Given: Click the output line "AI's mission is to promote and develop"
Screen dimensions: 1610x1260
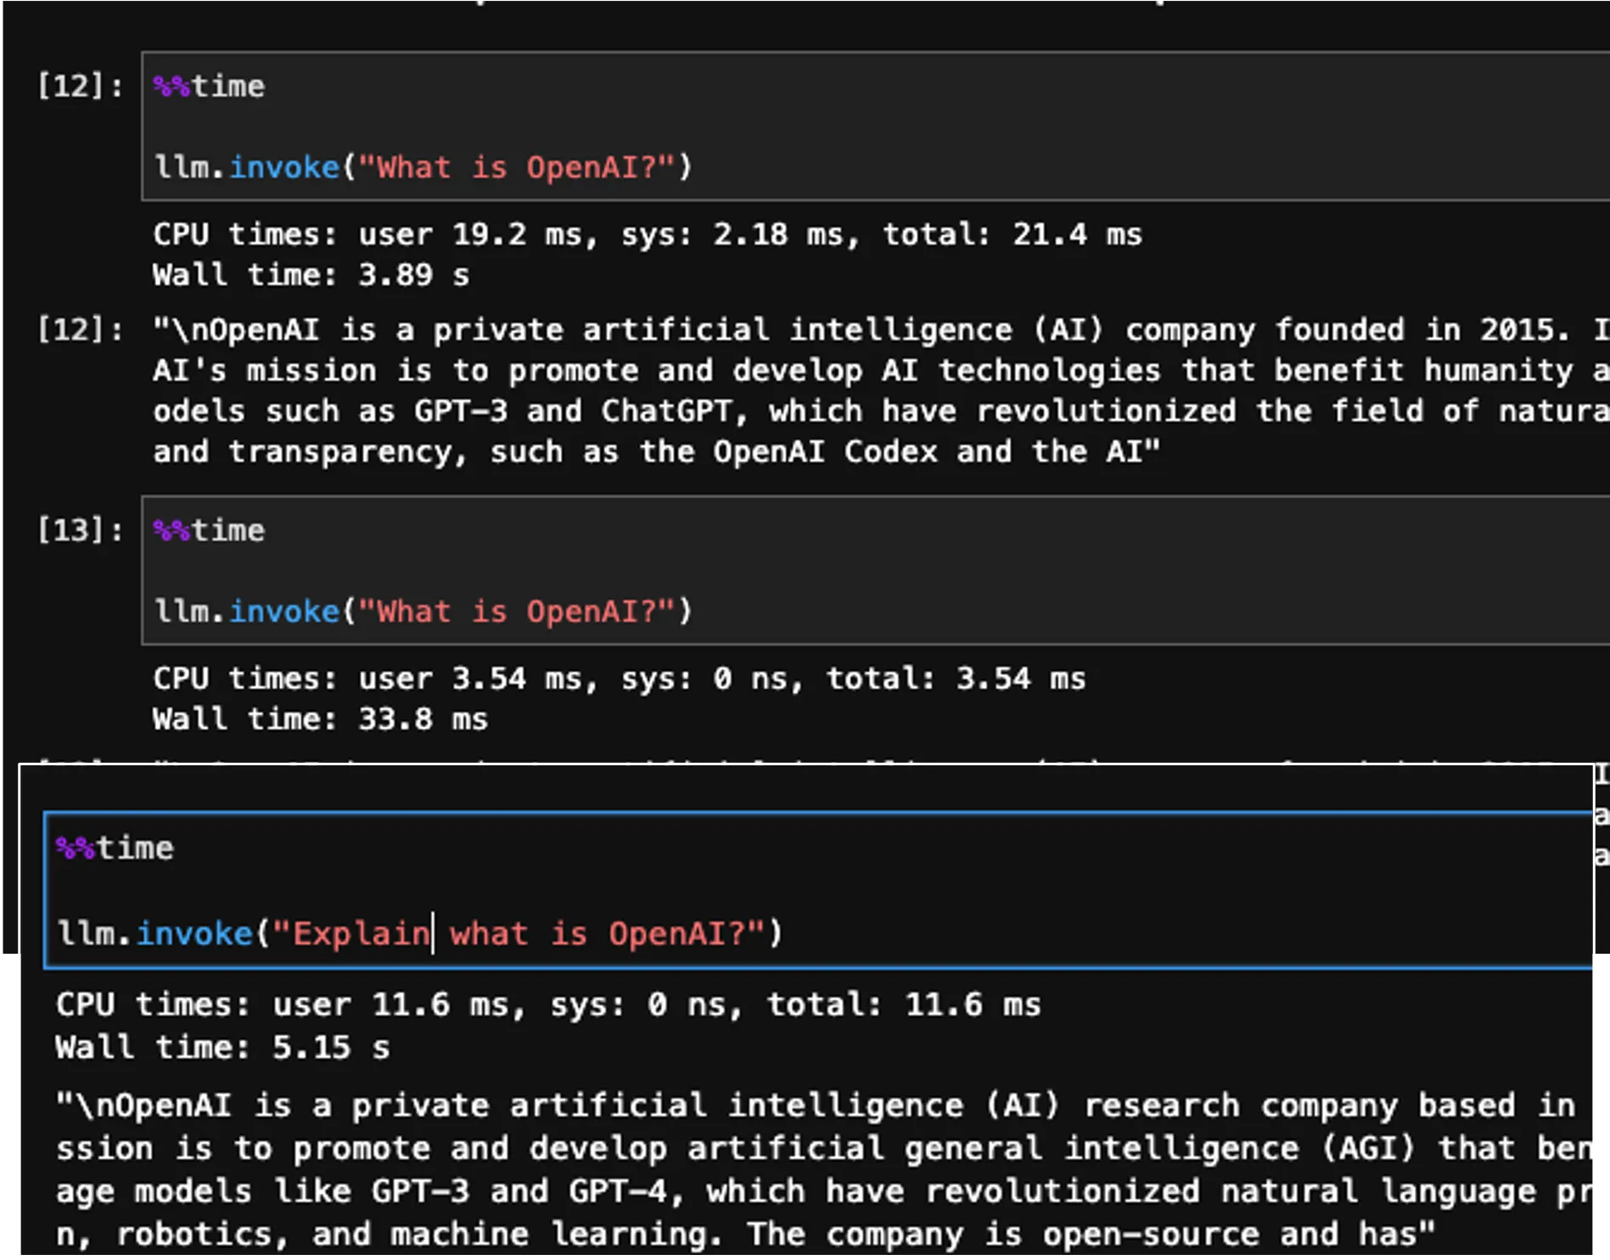Looking at the screenshot, I should 881,370.
